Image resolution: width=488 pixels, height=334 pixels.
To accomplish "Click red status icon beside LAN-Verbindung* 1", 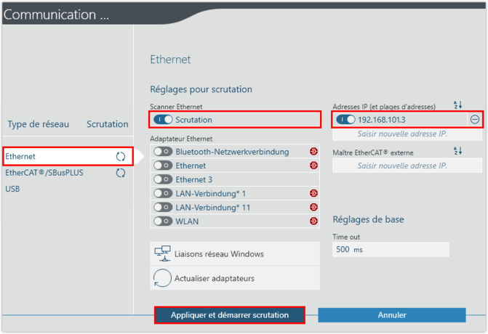I will (x=313, y=193).
